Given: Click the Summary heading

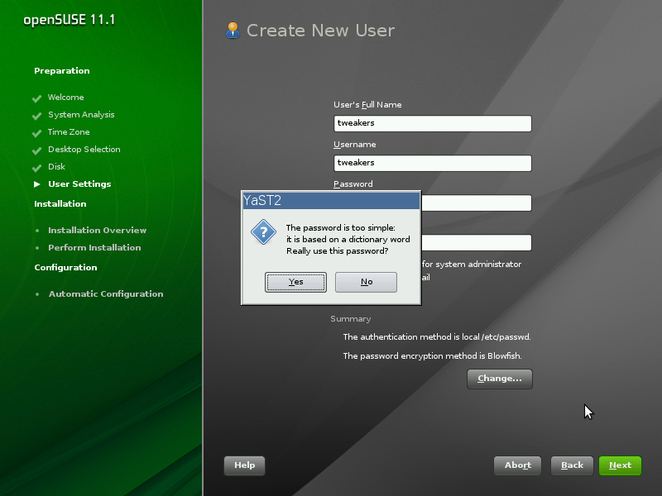Looking at the screenshot, I should coord(350,319).
